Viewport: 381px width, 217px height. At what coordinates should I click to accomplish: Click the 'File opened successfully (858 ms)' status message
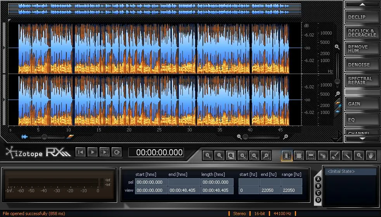[34, 214]
